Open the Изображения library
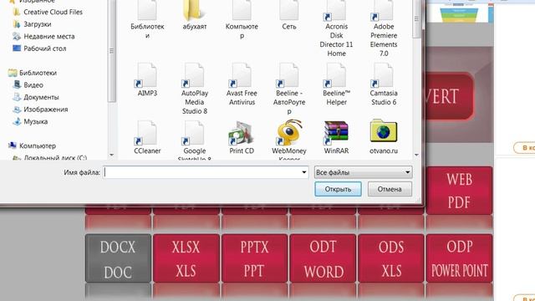The width and height of the screenshot is (535, 301). [x=40, y=110]
